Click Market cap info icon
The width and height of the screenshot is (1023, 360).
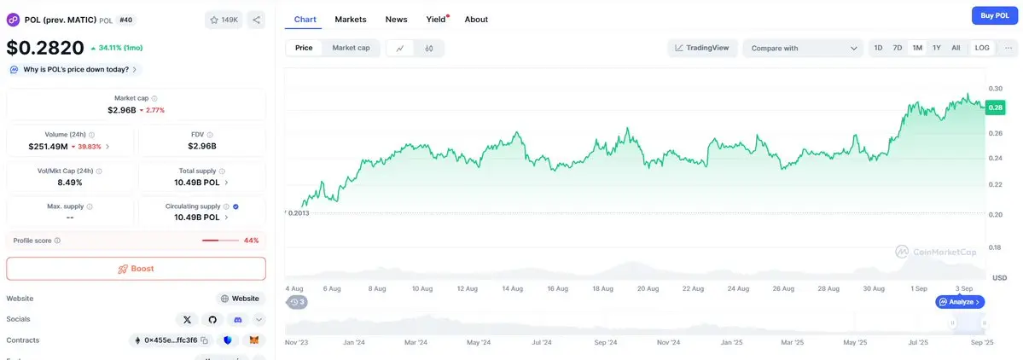[x=154, y=98]
